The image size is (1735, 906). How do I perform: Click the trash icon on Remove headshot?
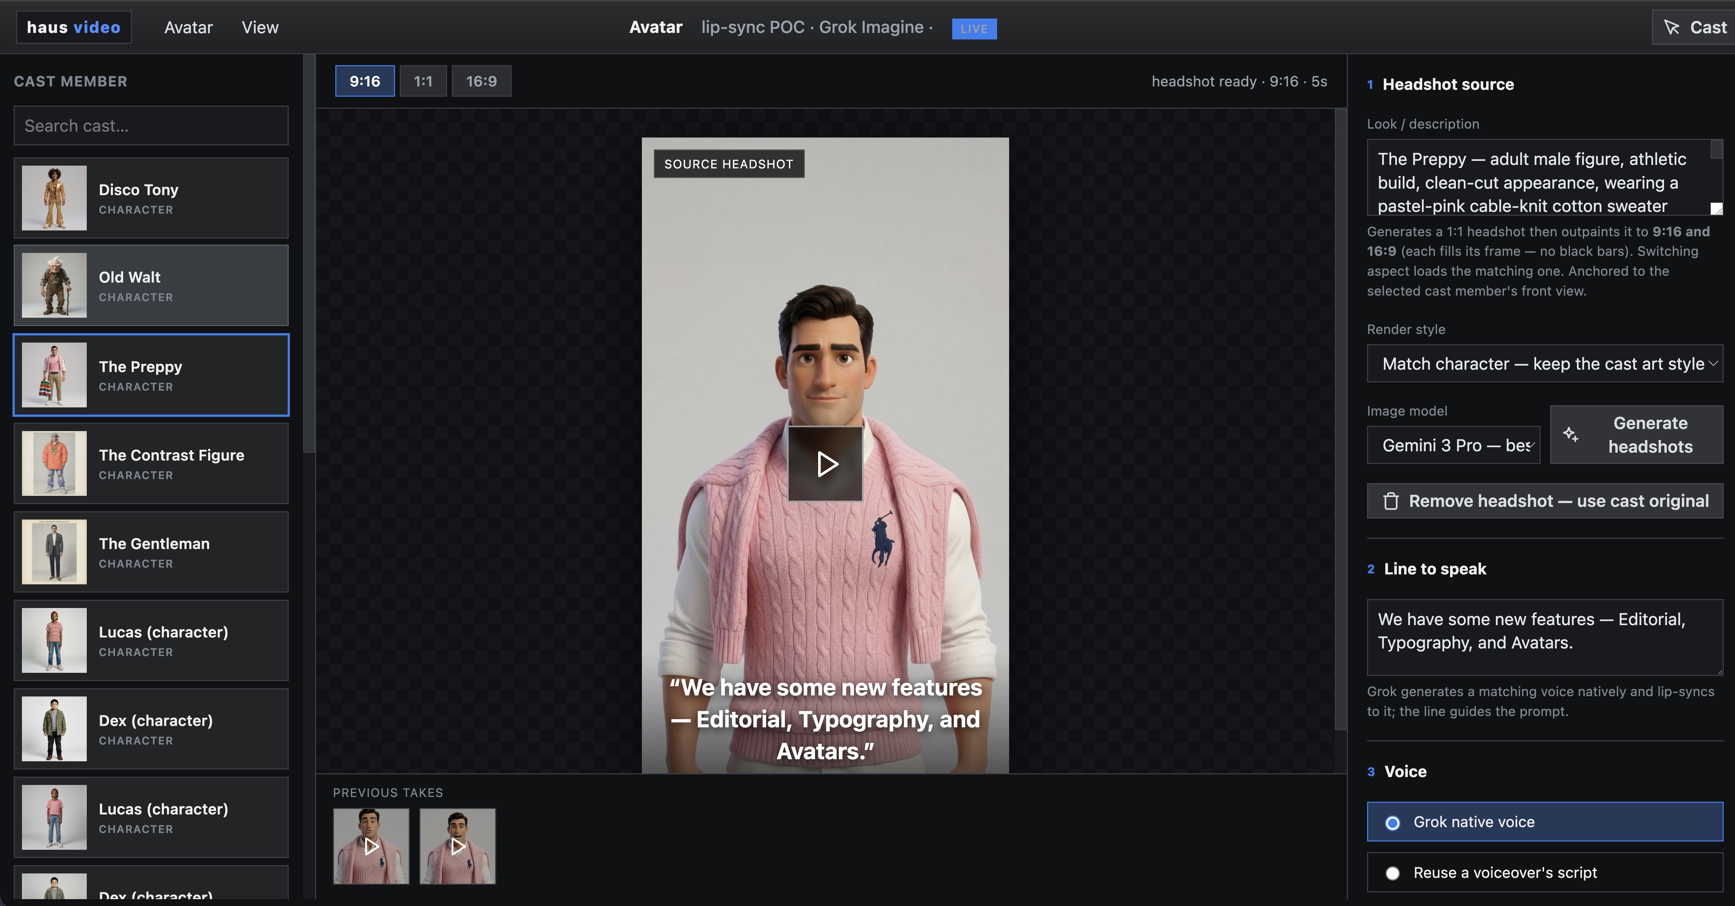1391,501
